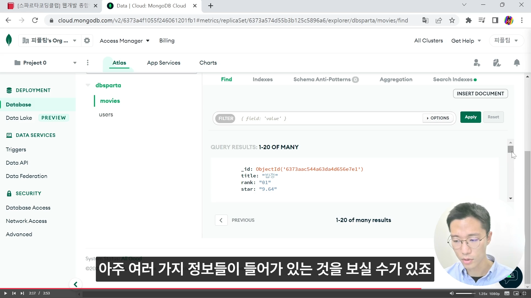Image resolution: width=531 pixels, height=298 pixels.
Task: Click the INSERT DOCUMENT button
Action: [480, 93]
